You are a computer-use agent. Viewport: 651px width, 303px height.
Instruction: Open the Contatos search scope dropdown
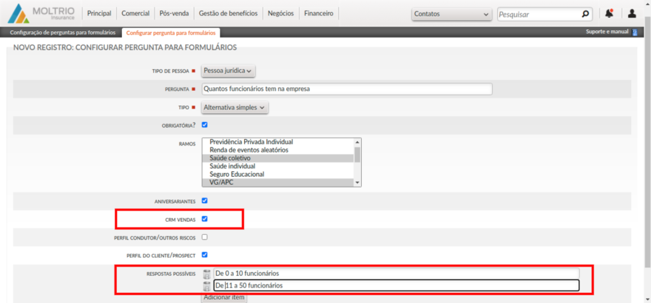click(451, 14)
